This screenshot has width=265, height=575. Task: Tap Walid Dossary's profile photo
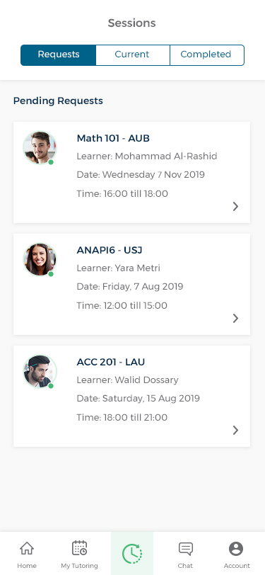40,371
